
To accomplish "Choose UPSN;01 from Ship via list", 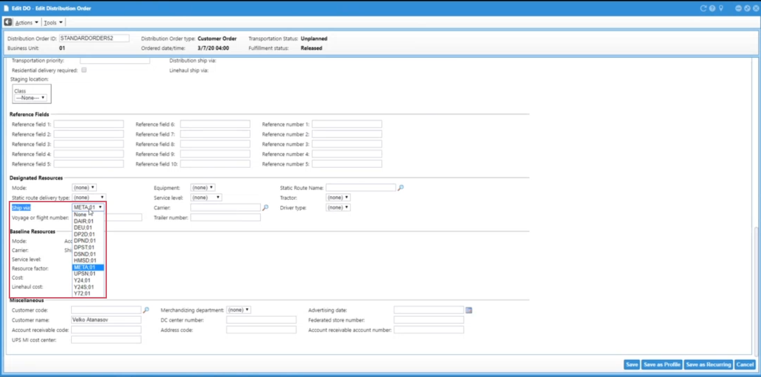I will [x=88, y=274].
